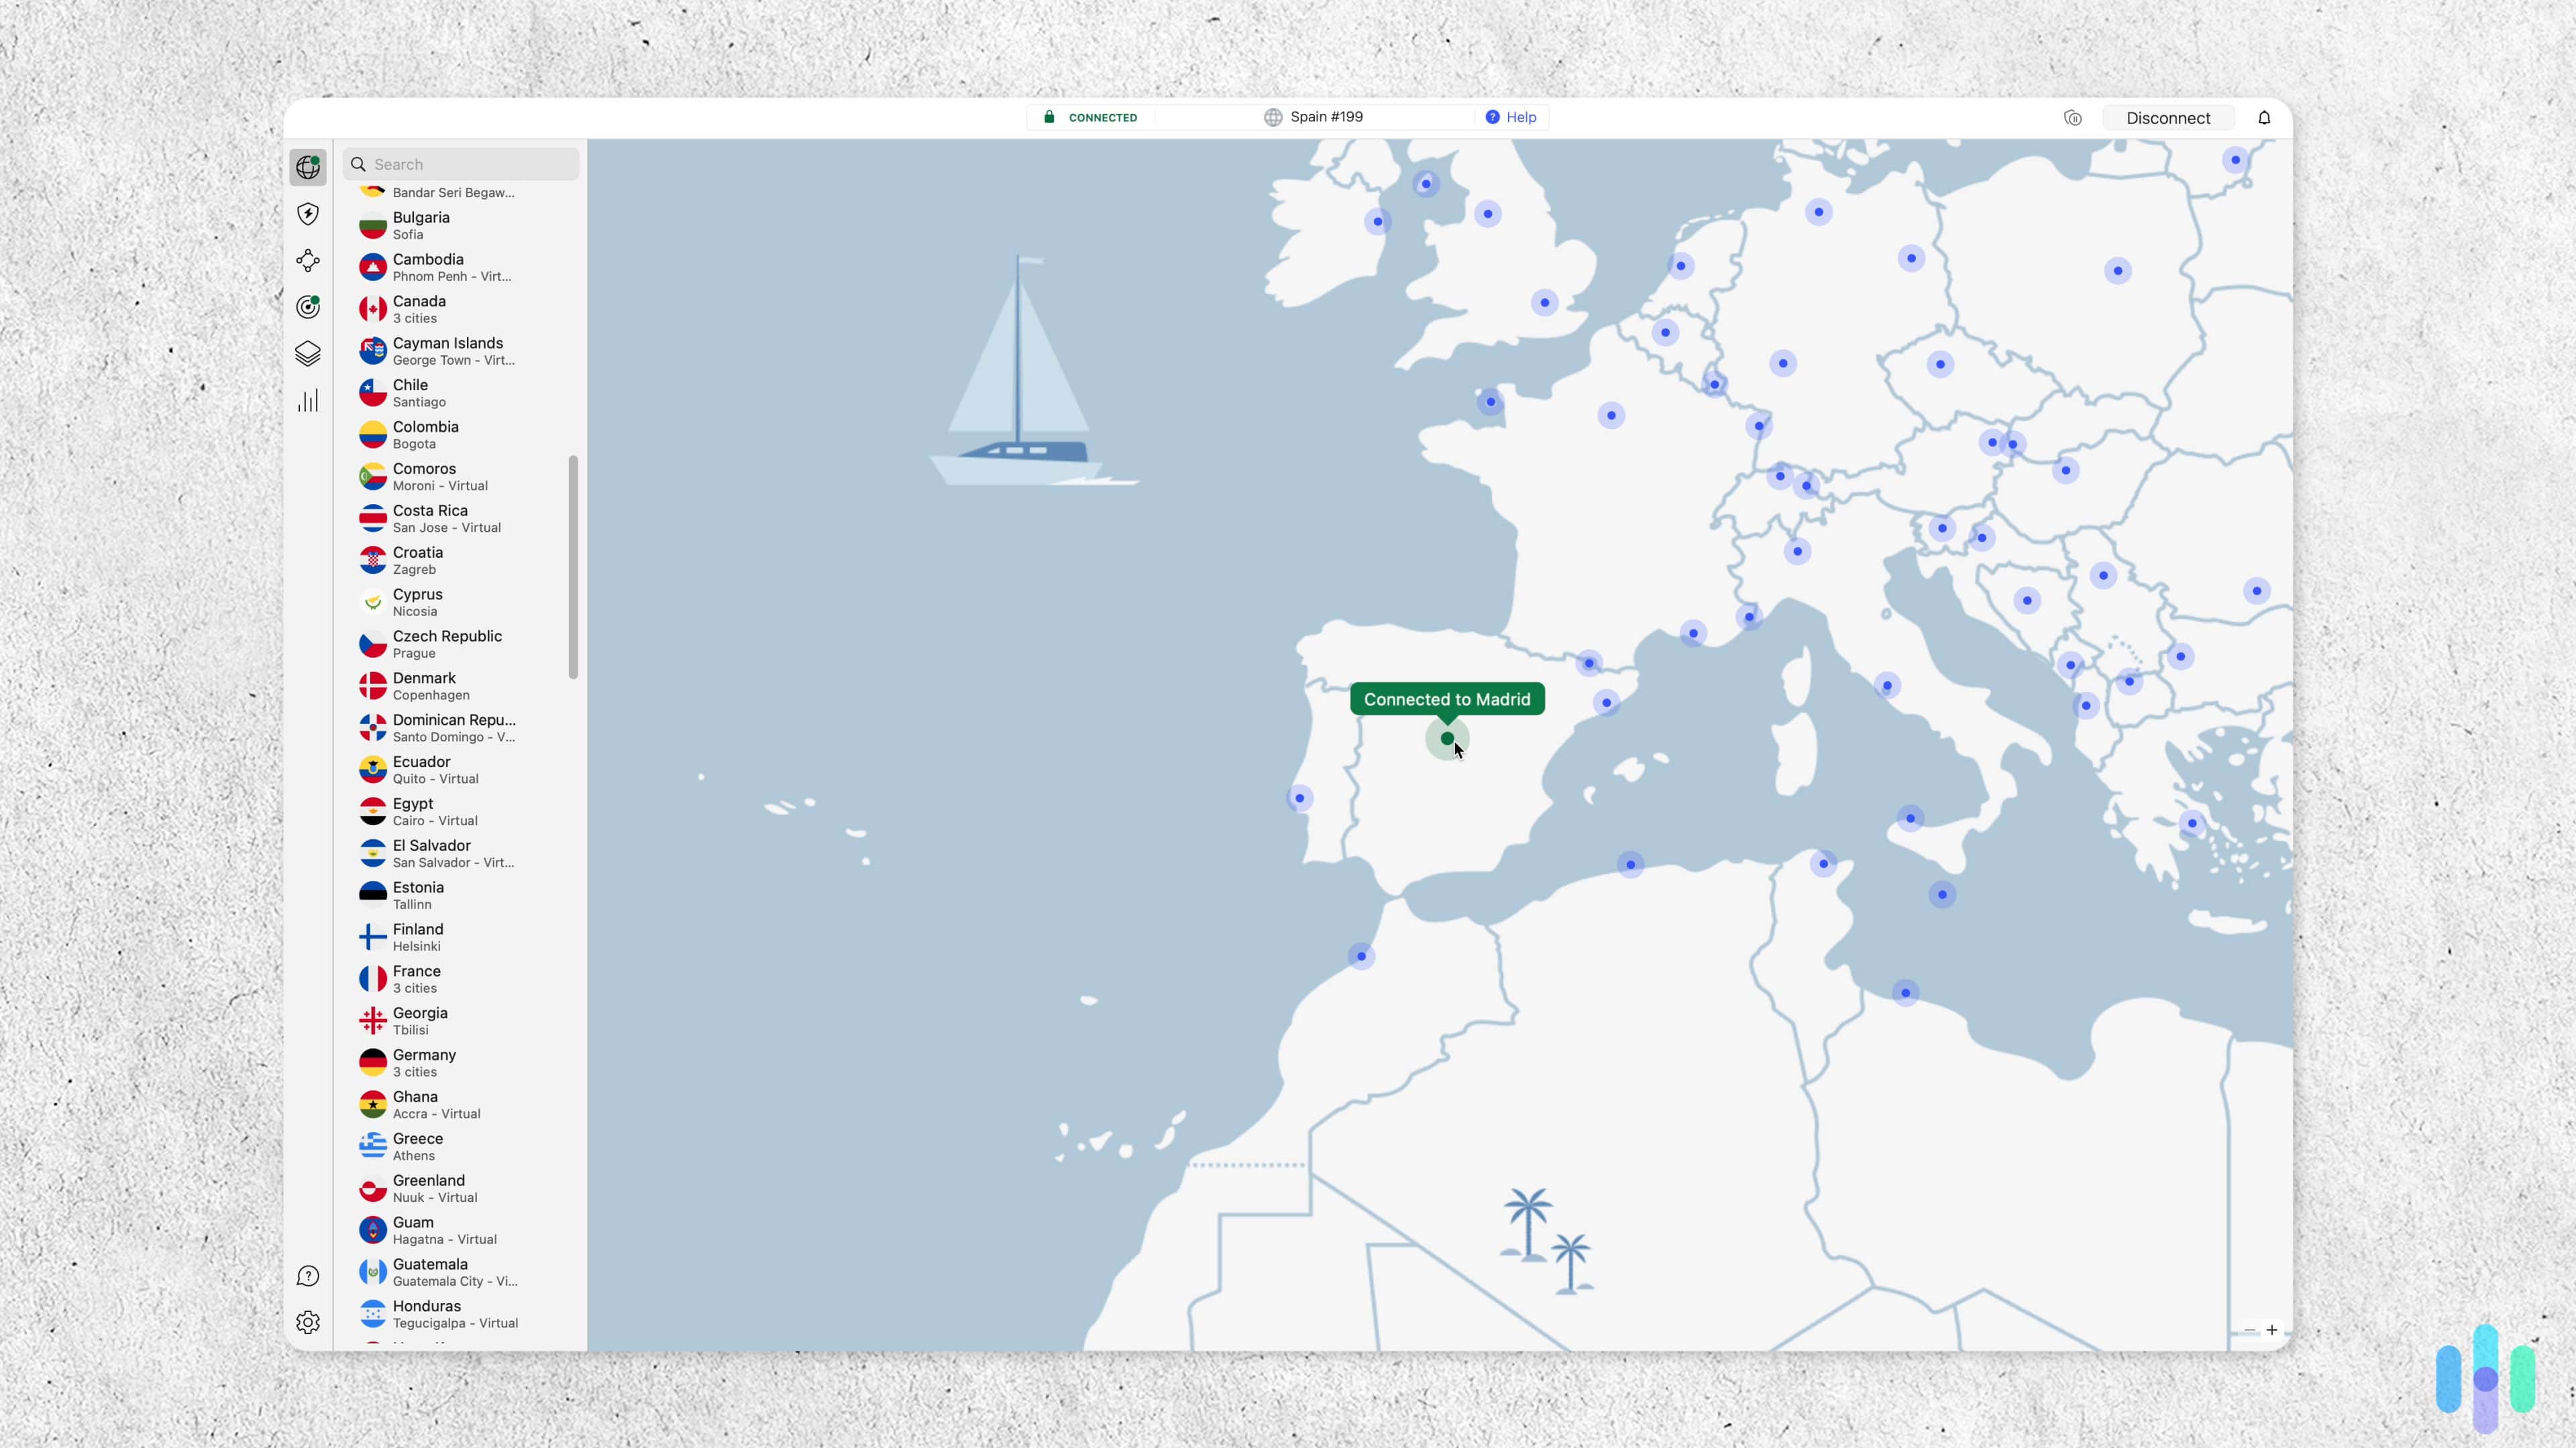Open Settings from the sidebar gear
This screenshot has height=1448, width=2576.
(x=308, y=1322)
